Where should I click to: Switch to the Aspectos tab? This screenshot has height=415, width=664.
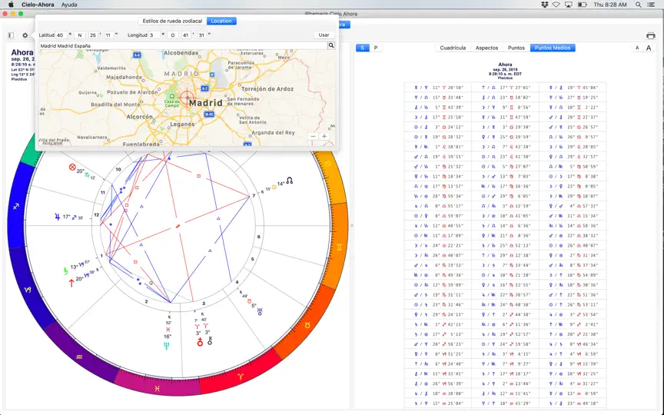(486, 48)
